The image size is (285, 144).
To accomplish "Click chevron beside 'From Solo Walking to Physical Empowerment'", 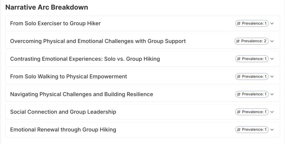I will coord(272,77).
